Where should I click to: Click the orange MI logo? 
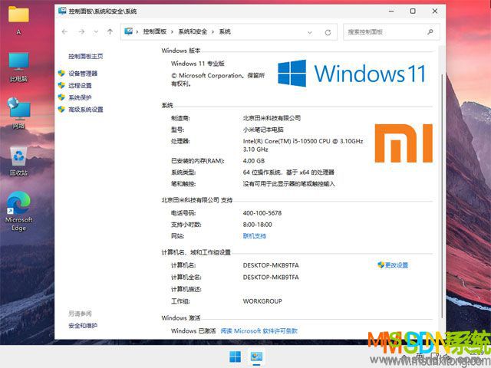(x=404, y=143)
